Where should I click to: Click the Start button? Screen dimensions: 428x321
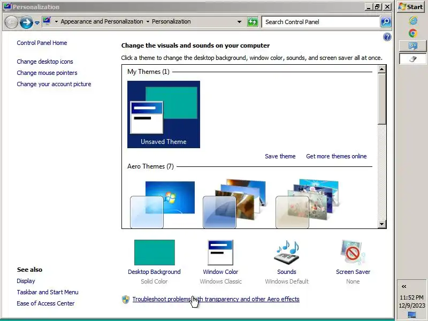point(410,7)
